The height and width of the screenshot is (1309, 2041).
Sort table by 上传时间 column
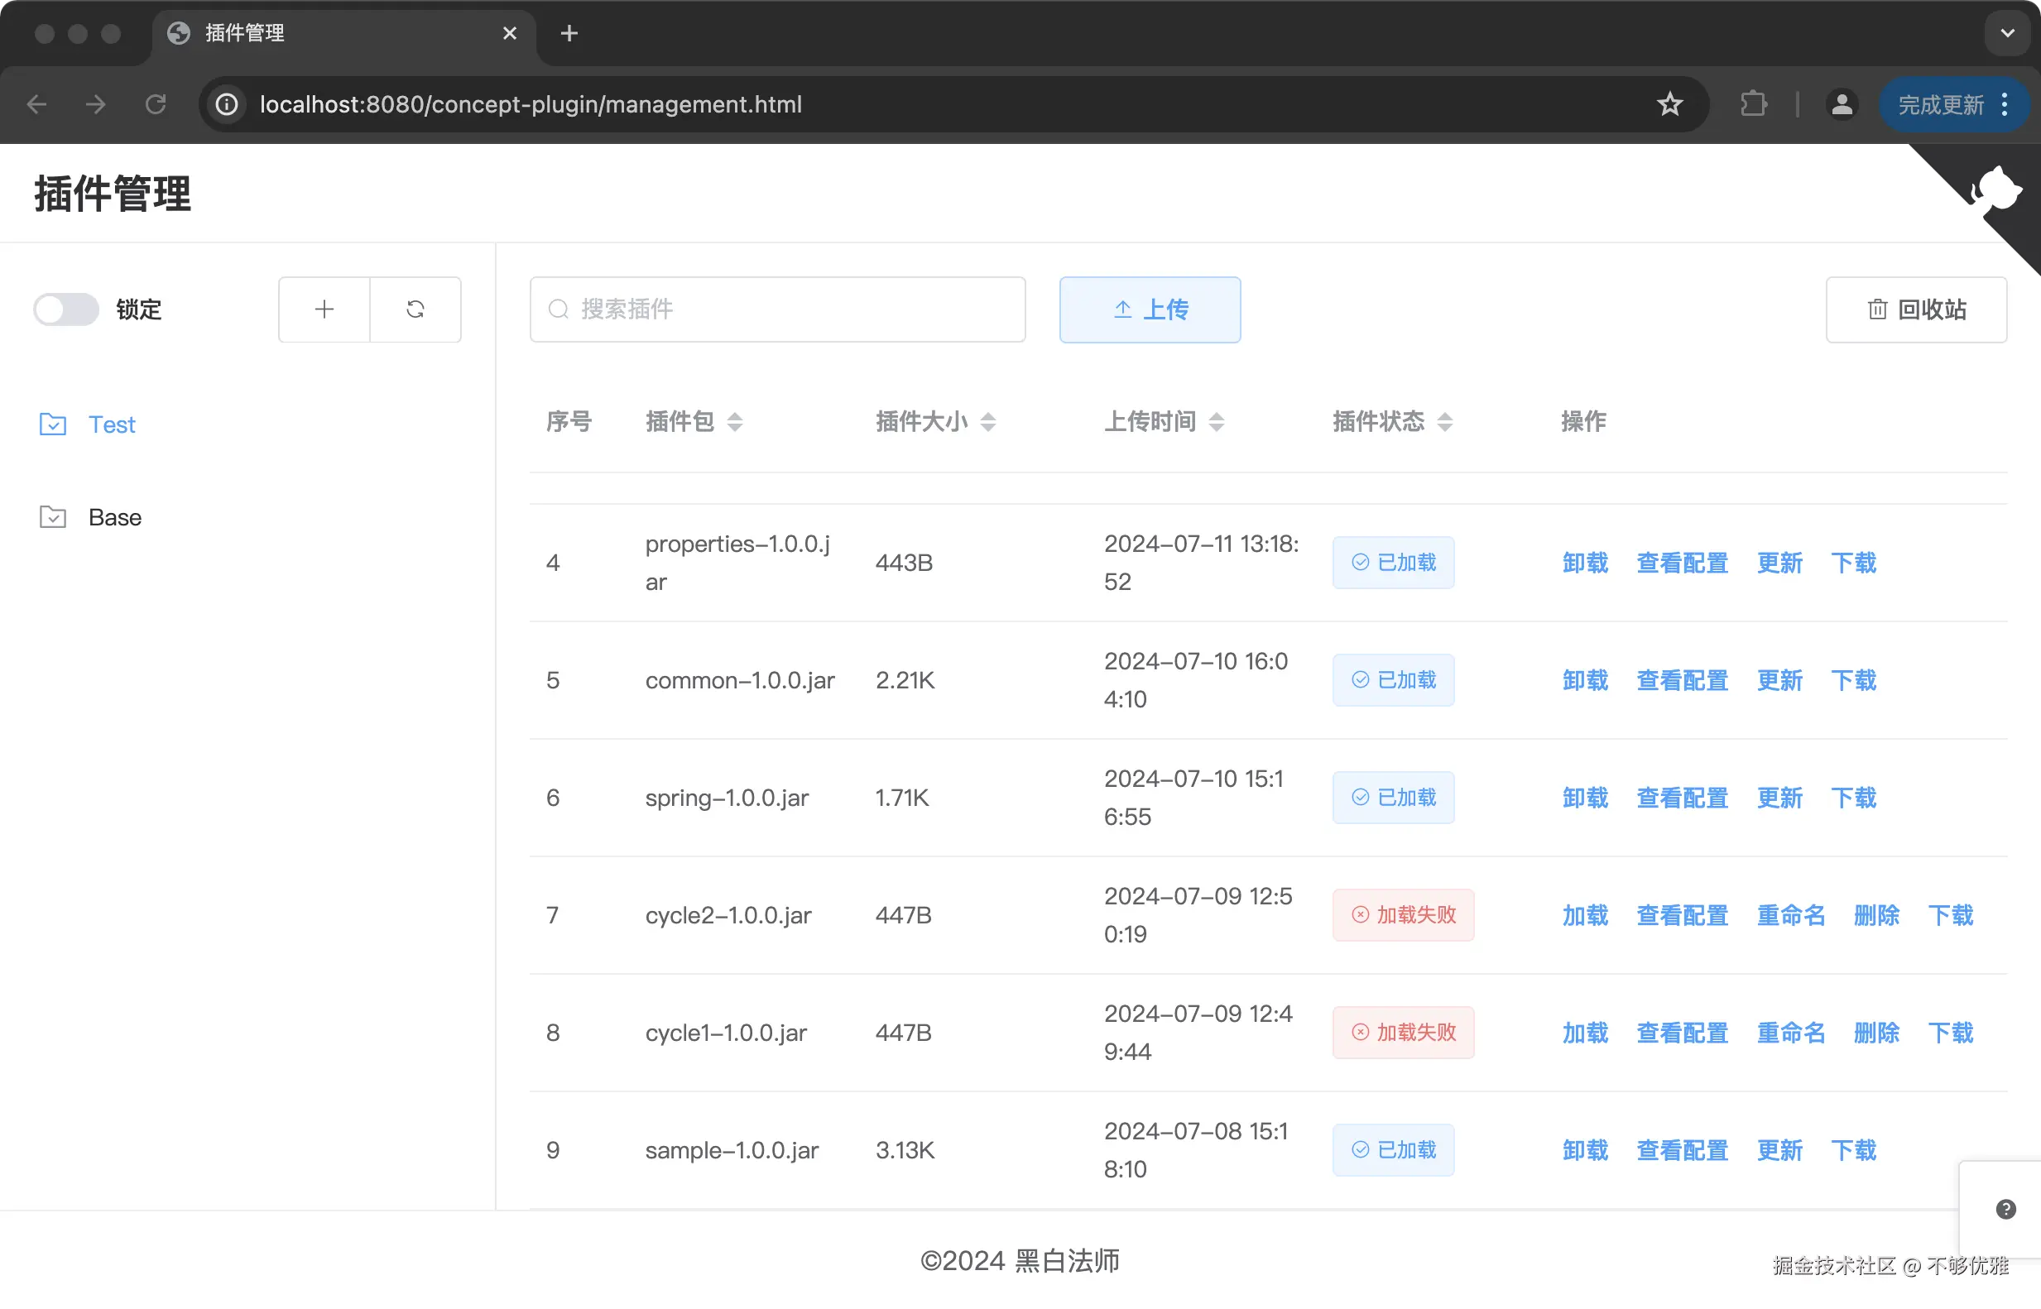click(1216, 422)
